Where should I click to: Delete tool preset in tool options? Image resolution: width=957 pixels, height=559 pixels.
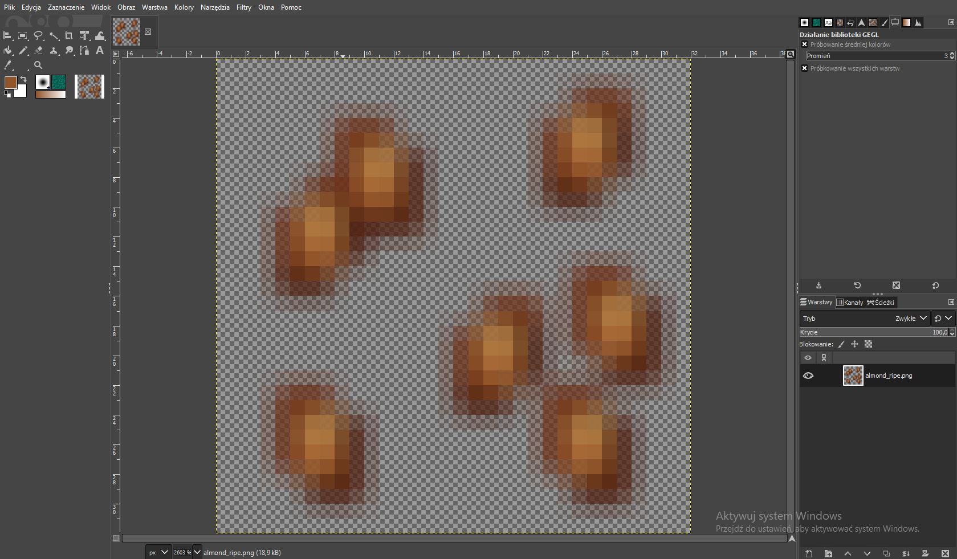[x=896, y=285]
